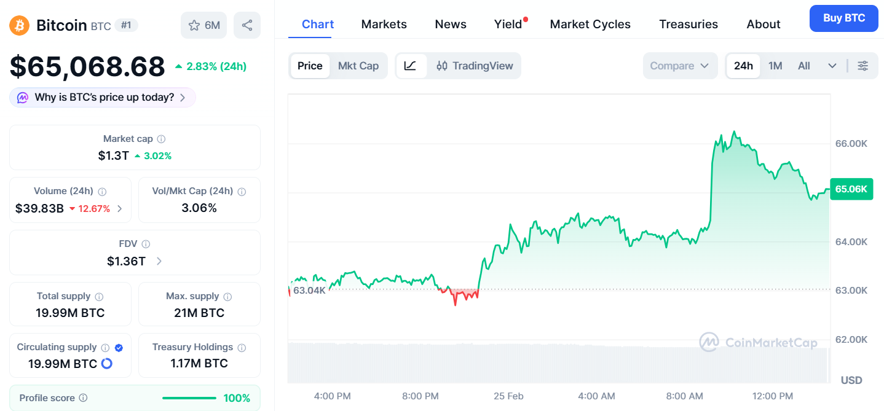Open chart settings sliders icon
Viewport: 884px width, 411px height.
(x=863, y=66)
